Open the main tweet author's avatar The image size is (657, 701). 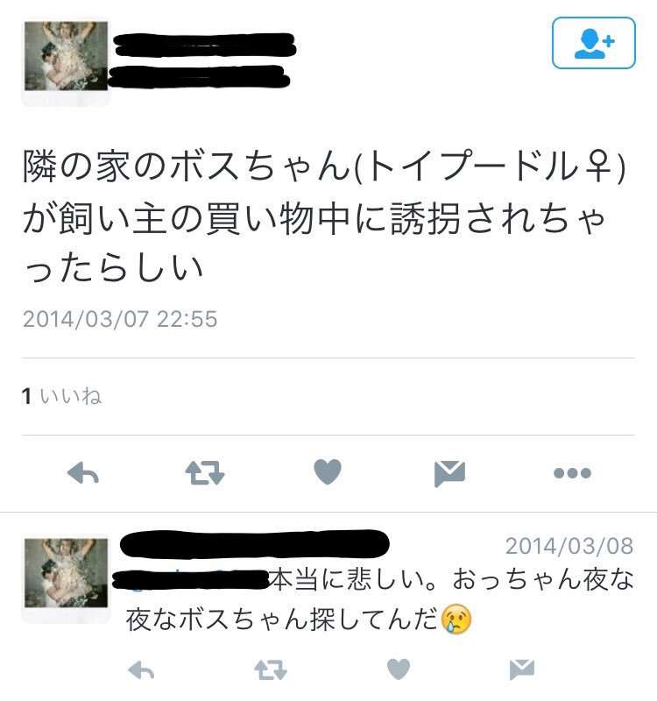67,56
